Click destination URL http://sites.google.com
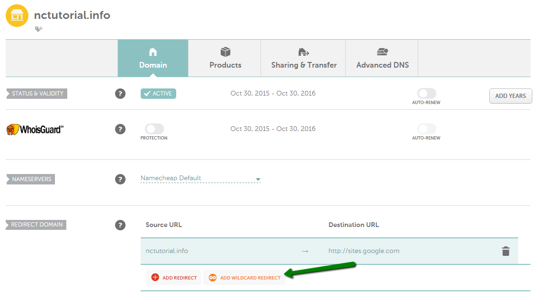The width and height of the screenshot is (539, 297). click(364, 251)
